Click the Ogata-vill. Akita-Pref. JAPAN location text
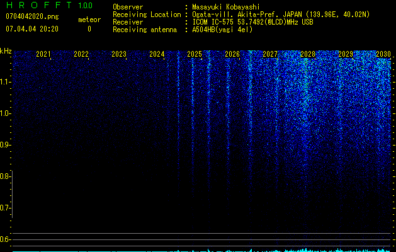 click(281, 14)
